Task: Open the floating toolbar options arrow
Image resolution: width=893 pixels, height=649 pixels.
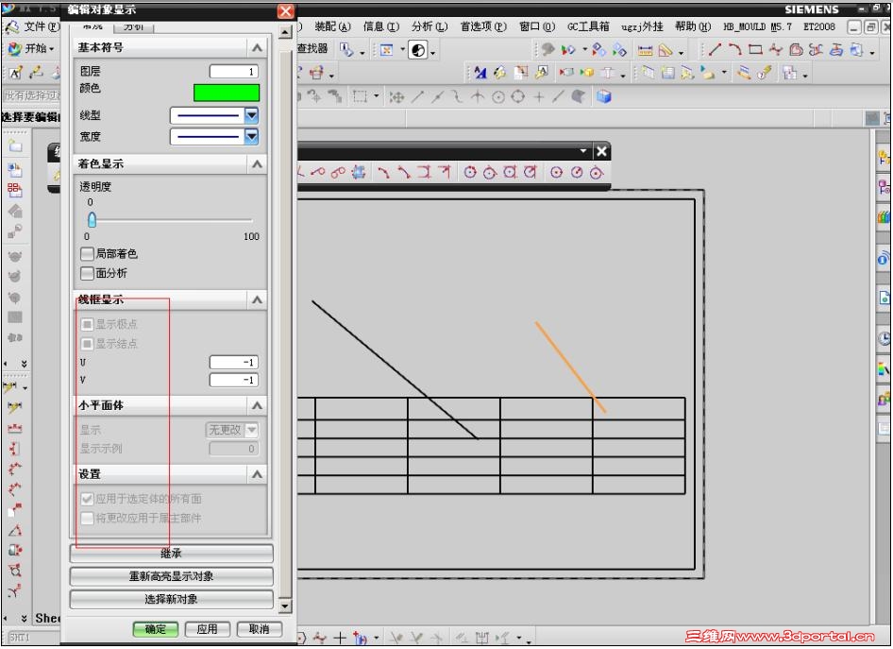Action: (x=583, y=151)
